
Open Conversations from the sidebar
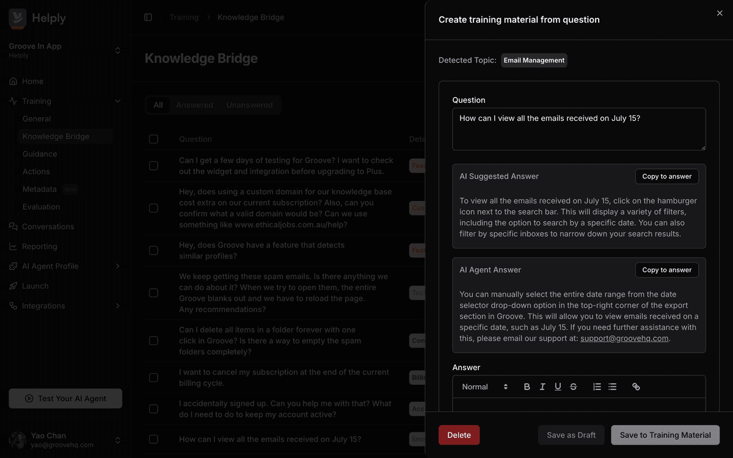(x=48, y=227)
